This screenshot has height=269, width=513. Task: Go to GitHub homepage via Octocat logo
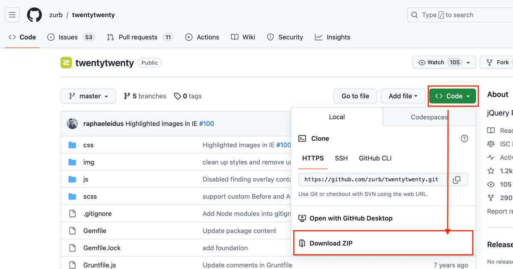click(35, 15)
